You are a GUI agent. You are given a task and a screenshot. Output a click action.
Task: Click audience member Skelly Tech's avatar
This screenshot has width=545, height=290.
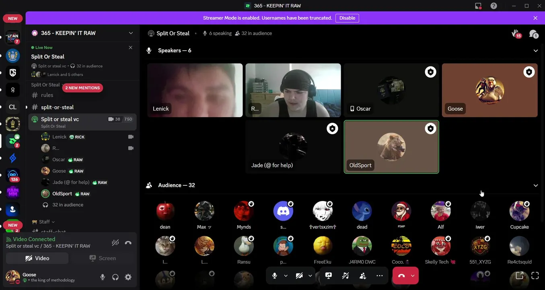point(440,246)
